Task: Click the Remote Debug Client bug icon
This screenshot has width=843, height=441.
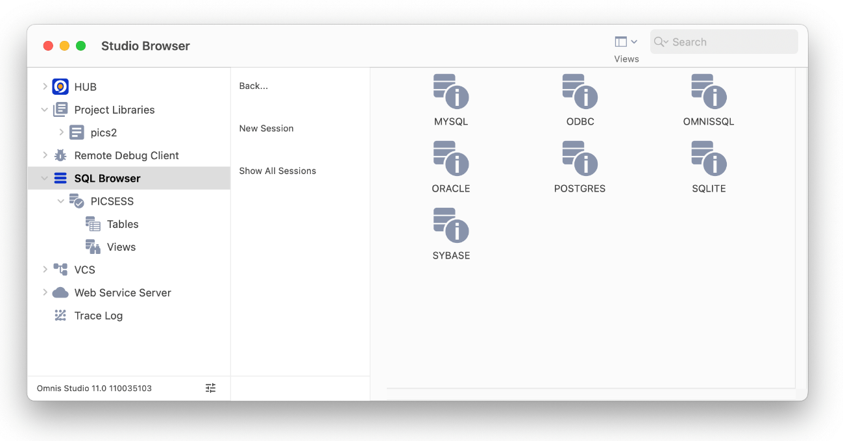Action: pyautogui.click(x=60, y=155)
